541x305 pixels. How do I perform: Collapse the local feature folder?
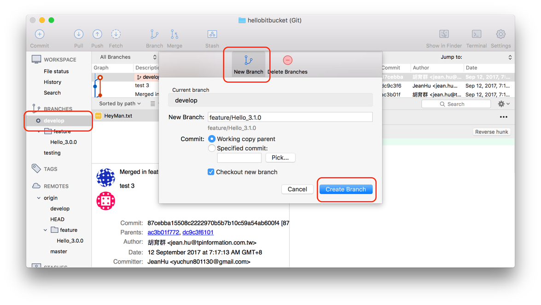pos(39,131)
